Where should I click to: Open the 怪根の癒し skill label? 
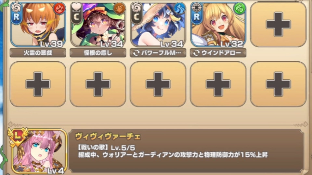coord(98,53)
